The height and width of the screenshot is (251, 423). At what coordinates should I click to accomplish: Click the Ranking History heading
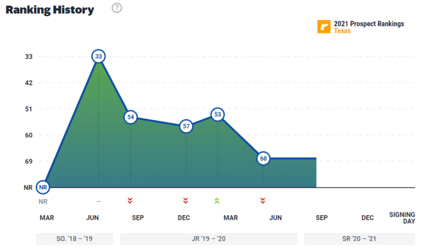pyautogui.click(x=50, y=10)
